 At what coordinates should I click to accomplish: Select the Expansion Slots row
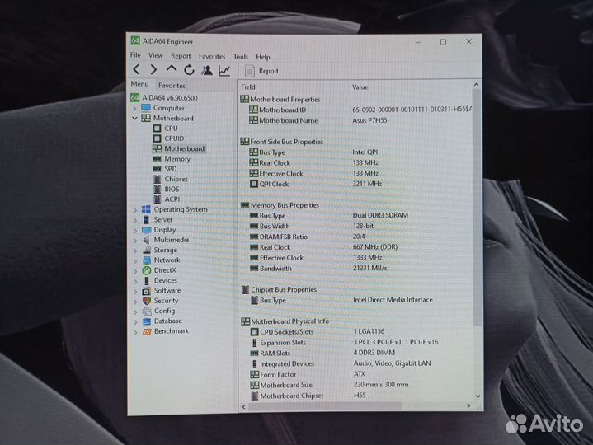pos(355,342)
